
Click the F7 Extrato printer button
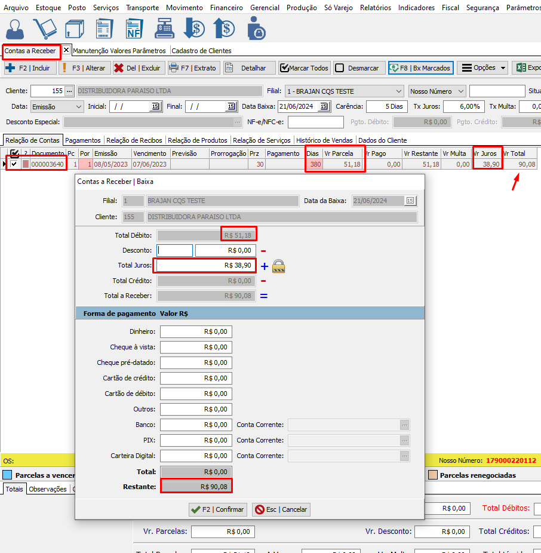pos(192,68)
